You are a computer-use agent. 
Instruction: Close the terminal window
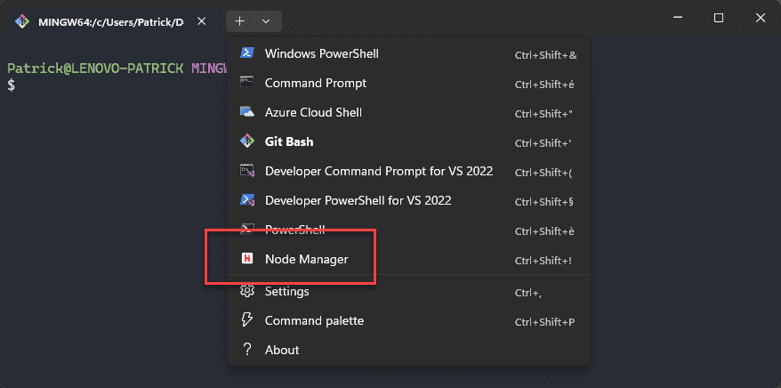click(760, 18)
